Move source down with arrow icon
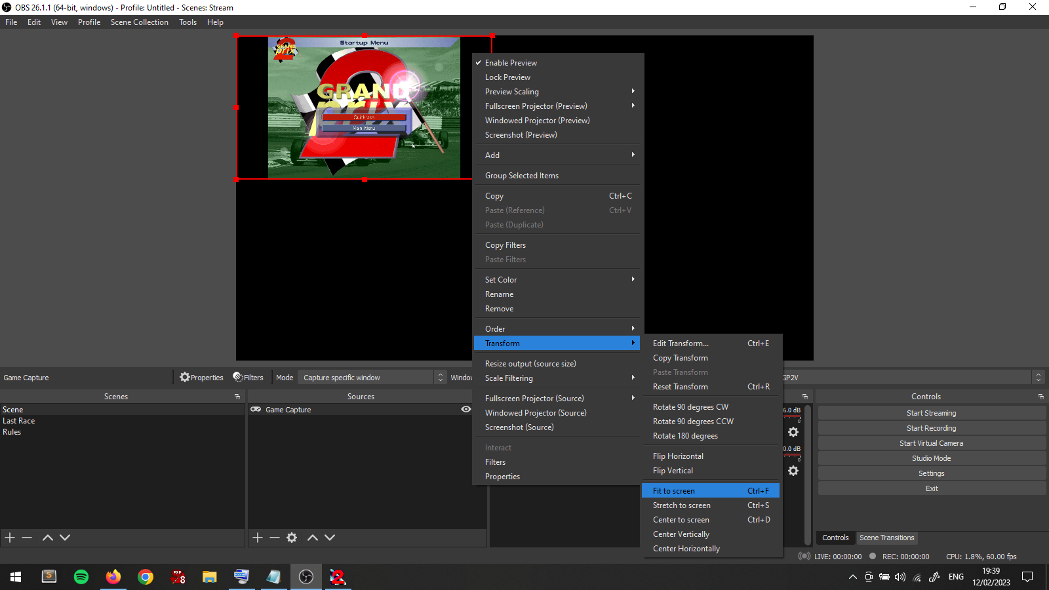 pos(330,538)
